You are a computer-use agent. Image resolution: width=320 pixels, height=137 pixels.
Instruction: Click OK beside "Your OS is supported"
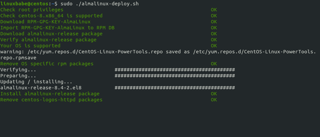pyautogui.click(x=214, y=46)
